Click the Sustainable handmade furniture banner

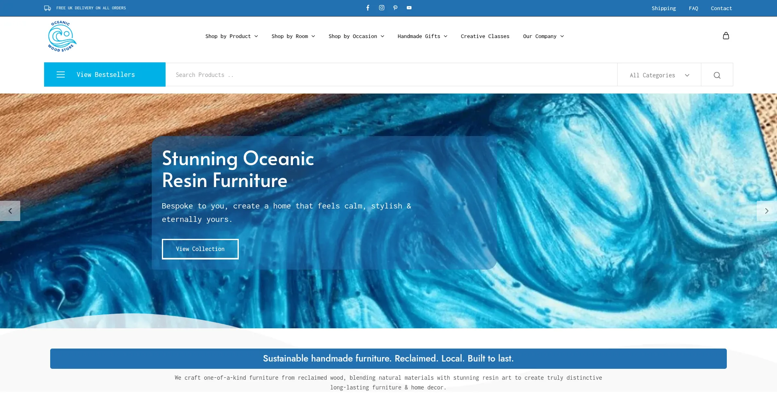(388, 359)
